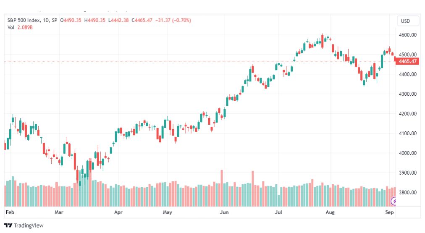This screenshot has width=425, height=233.
Task: Click the 3800.00 price axis label
Action: [x=408, y=193]
